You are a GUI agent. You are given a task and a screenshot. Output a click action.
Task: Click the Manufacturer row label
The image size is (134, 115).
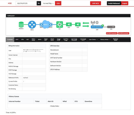[54, 50]
